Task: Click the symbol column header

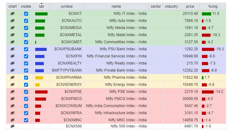Action: pos(67,6)
